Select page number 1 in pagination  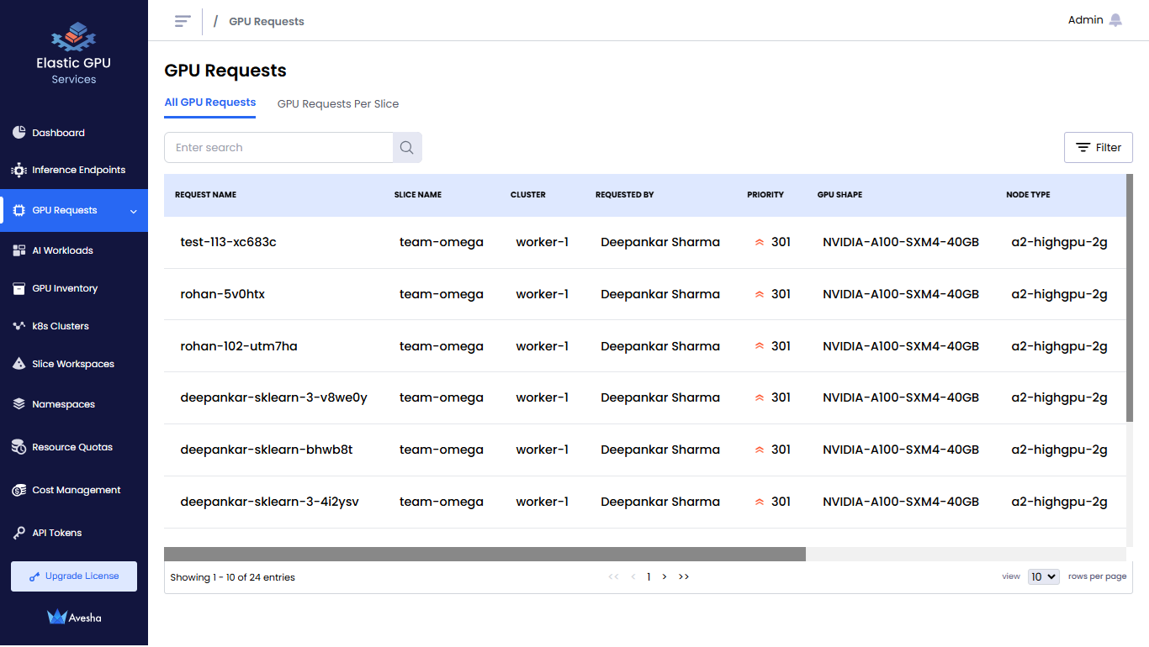coord(649,576)
